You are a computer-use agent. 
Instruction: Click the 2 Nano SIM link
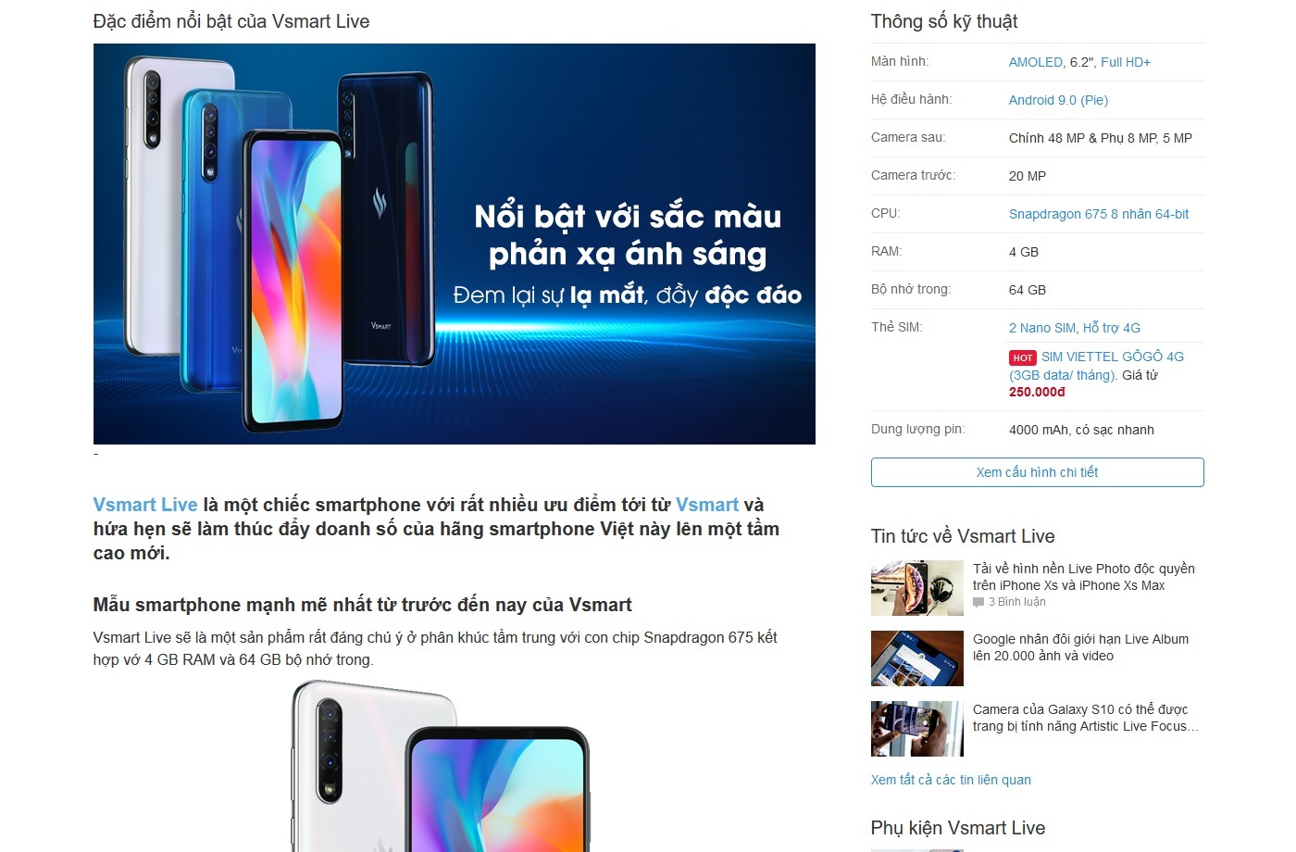pos(1042,328)
